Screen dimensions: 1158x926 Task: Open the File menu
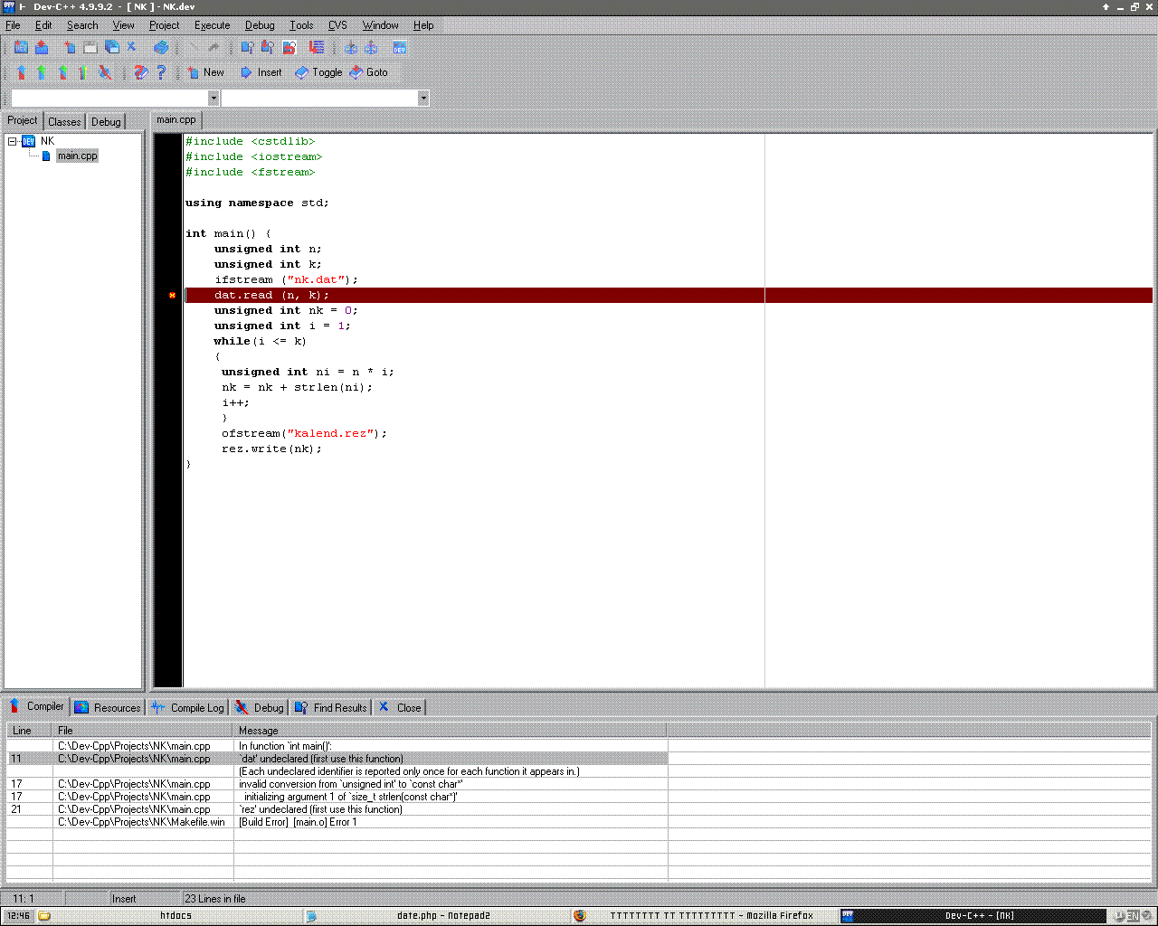[13, 25]
